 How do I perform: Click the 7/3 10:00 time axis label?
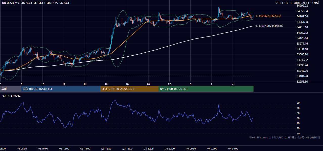point(42,149)
